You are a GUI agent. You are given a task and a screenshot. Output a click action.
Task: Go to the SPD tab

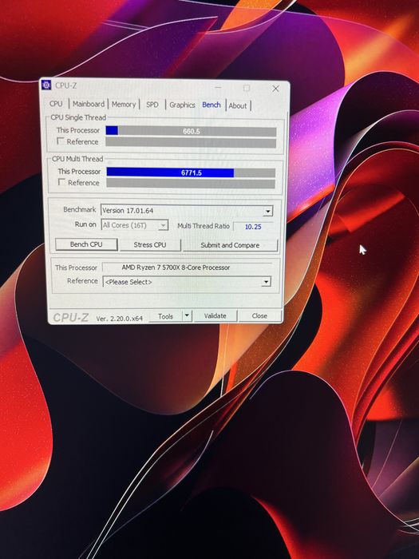pyautogui.click(x=152, y=105)
